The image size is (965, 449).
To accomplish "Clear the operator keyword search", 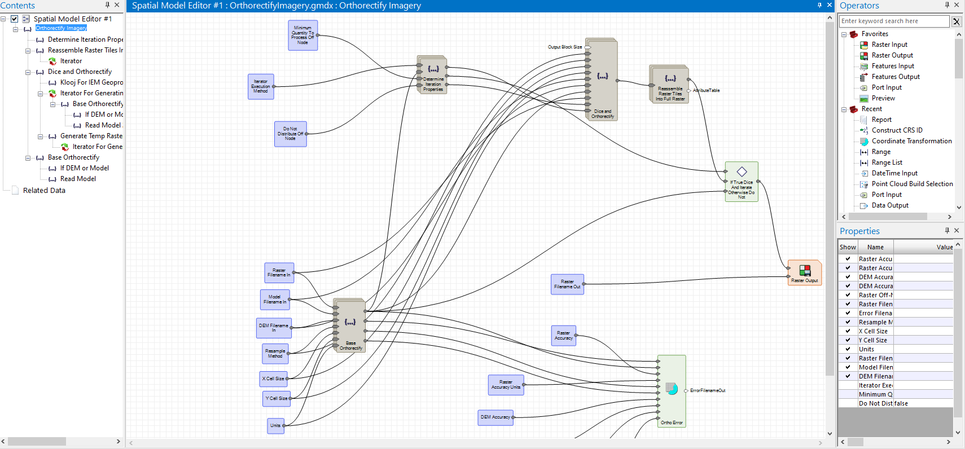I will pos(956,21).
